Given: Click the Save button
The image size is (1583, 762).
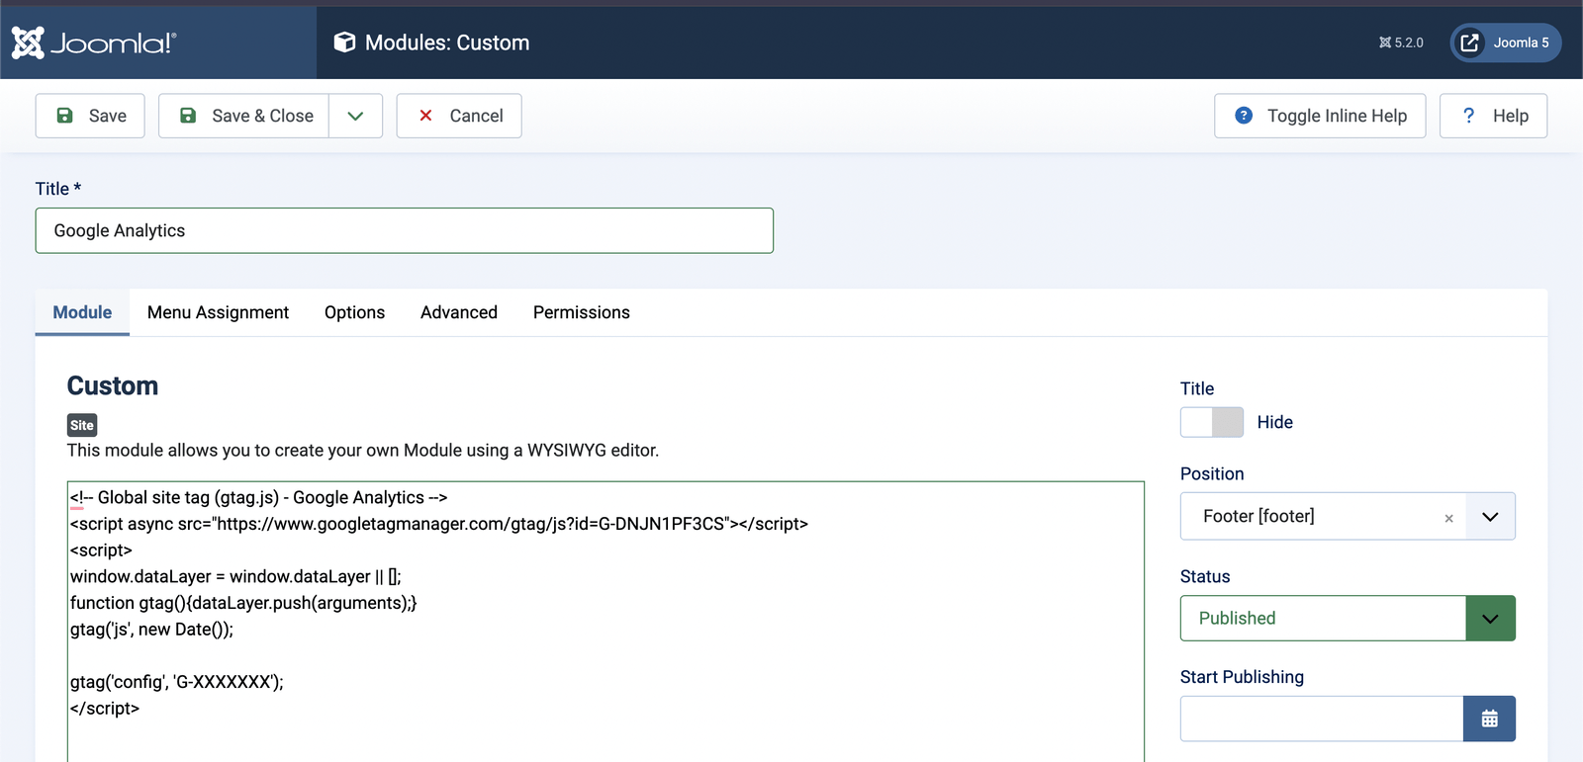Looking at the screenshot, I should 90,116.
